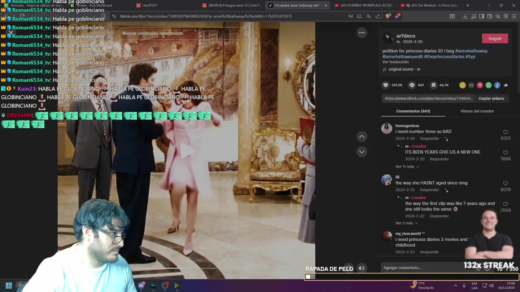Viewport: 520px width, 292px height.
Task: Like the video with the heart icon
Action: click(x=386, y=85)
